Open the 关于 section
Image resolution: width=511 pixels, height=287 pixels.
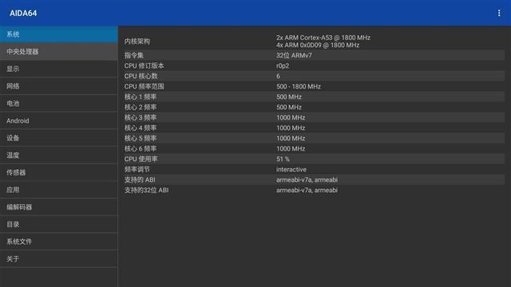pyautogui.click(x=58, y=258)
